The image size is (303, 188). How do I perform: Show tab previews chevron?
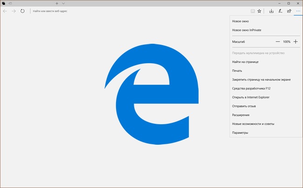click(63, 3)
